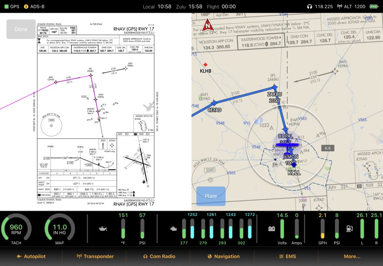Image resolution: width=383 pixels, height=266 pixels.
Task: Tap the battery status icon in the top bar
Action: pos(374,7)
